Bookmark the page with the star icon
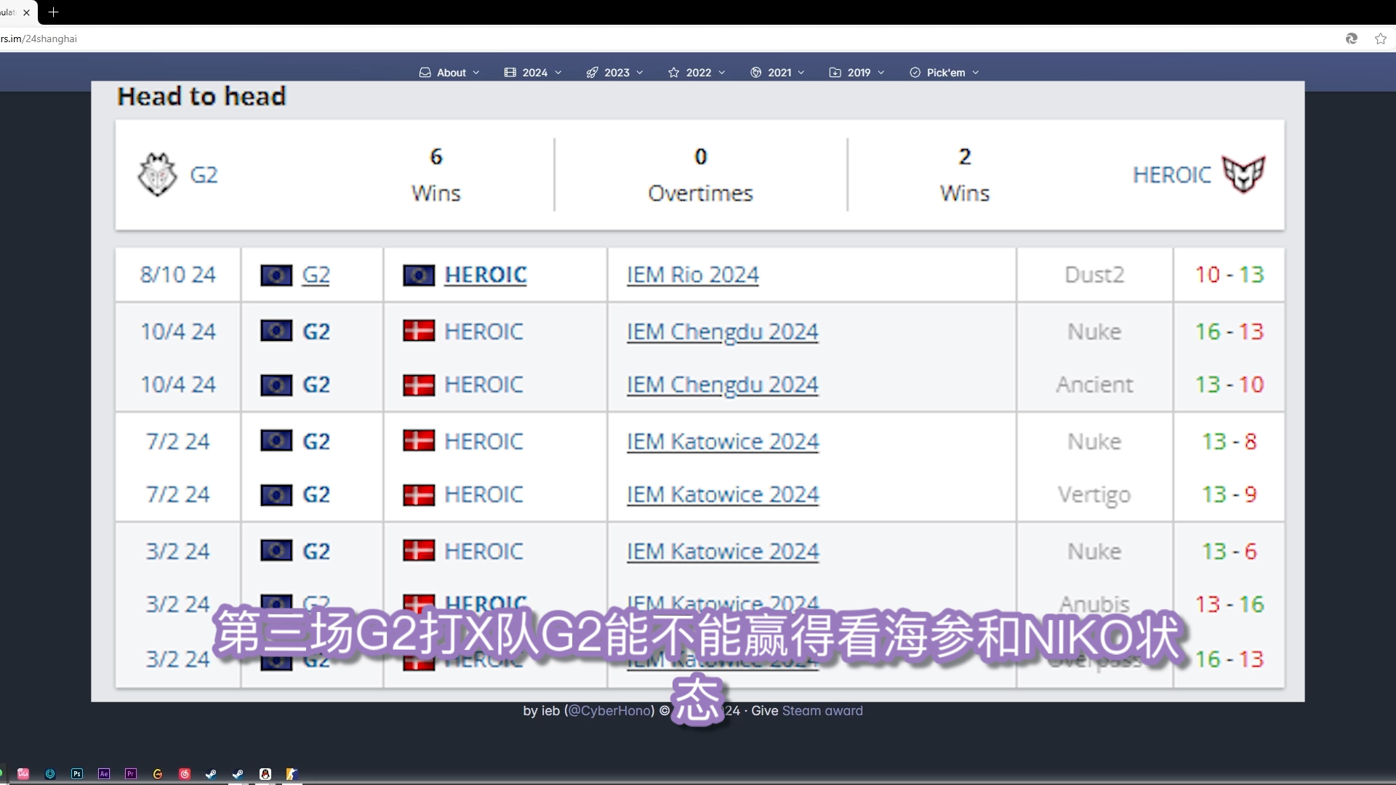 [x=1381, y=39]
